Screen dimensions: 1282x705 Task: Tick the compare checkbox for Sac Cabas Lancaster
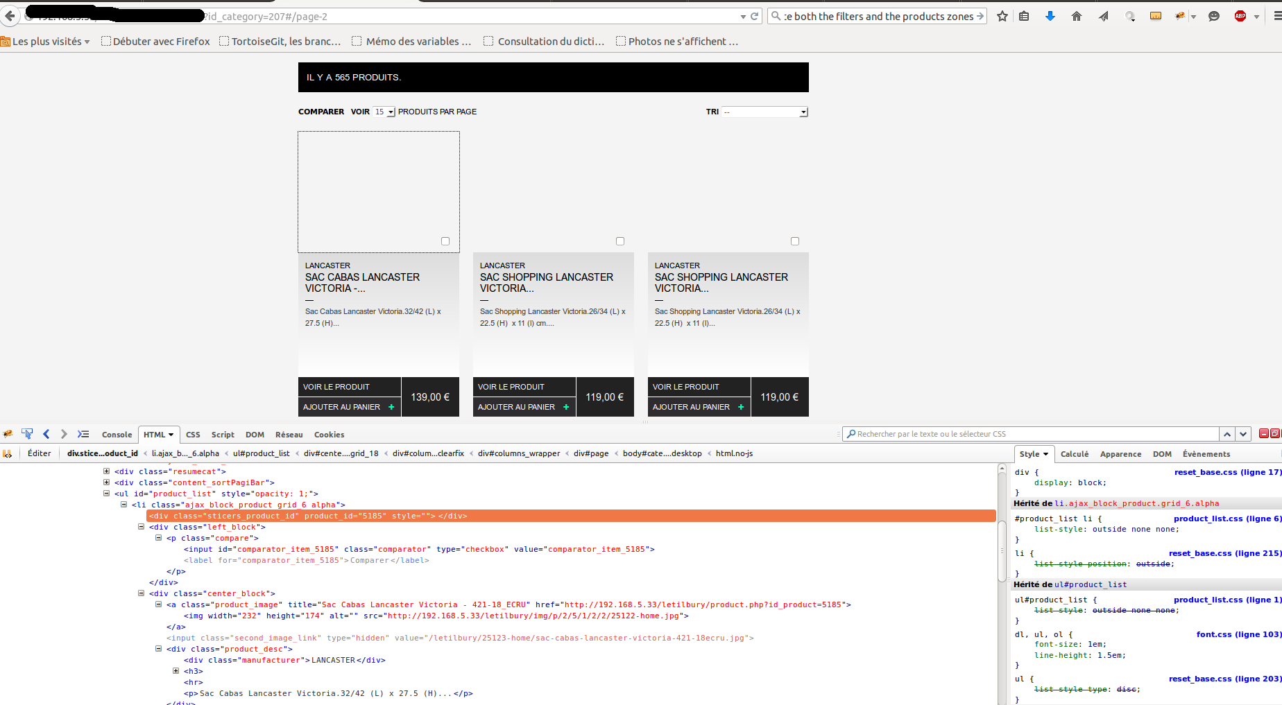pyautogui.click(x=445, y=241)
